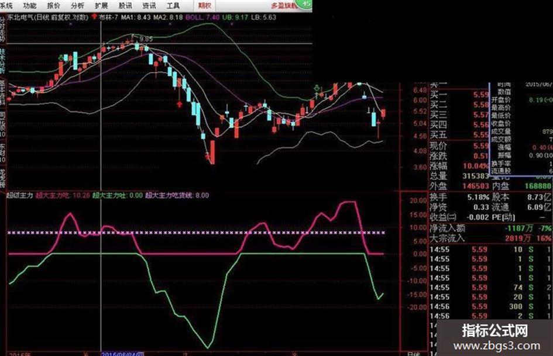This screenshot has height=356, width=553.
Task: Click the 开盘价 row in tooltip panel
Action: [x=521, y=100]
